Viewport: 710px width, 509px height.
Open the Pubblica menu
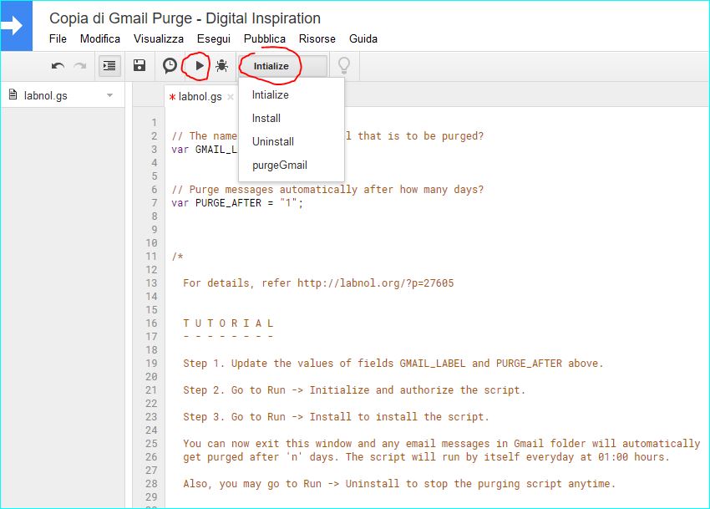pos(265,39)
